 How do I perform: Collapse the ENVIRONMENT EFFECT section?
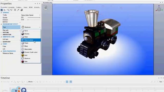(1, 24)
